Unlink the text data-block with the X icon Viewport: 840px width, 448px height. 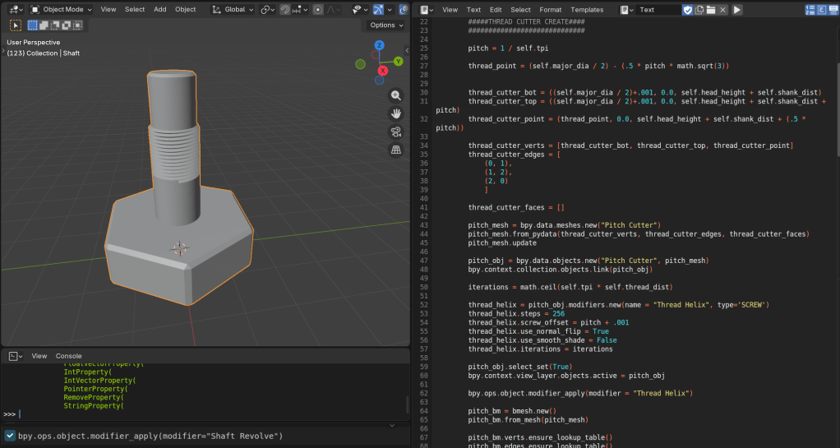click(722, 10)
